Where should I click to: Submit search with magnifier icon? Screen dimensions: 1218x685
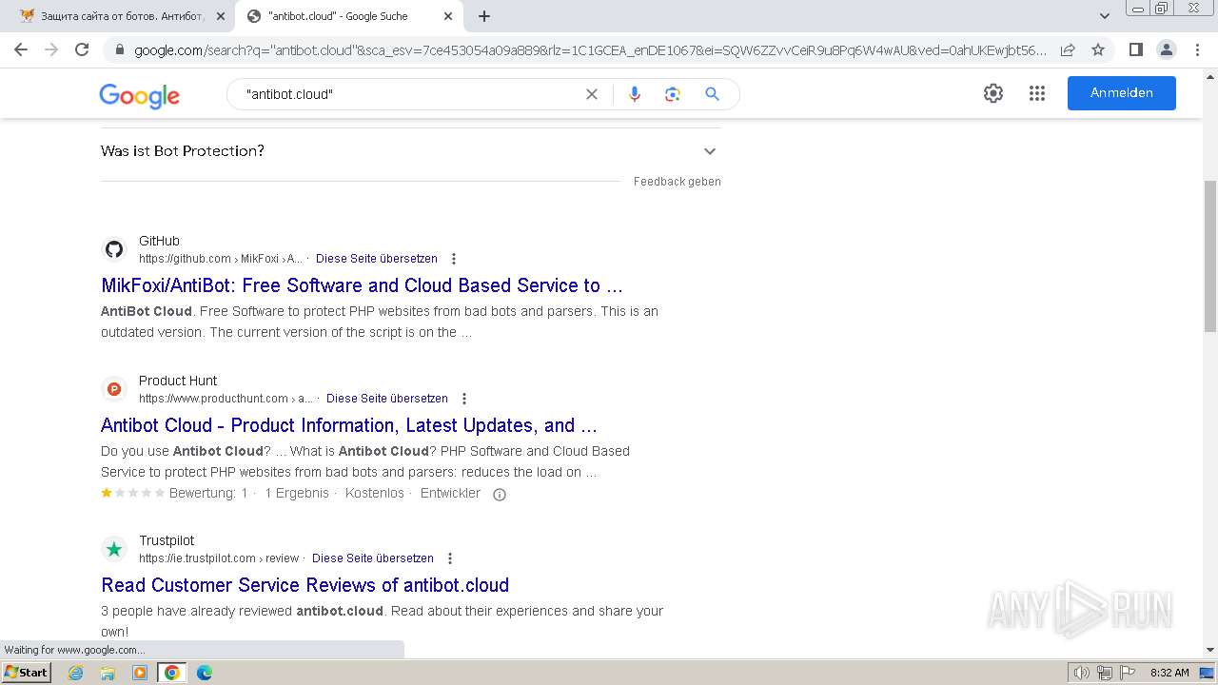point(712,94)
